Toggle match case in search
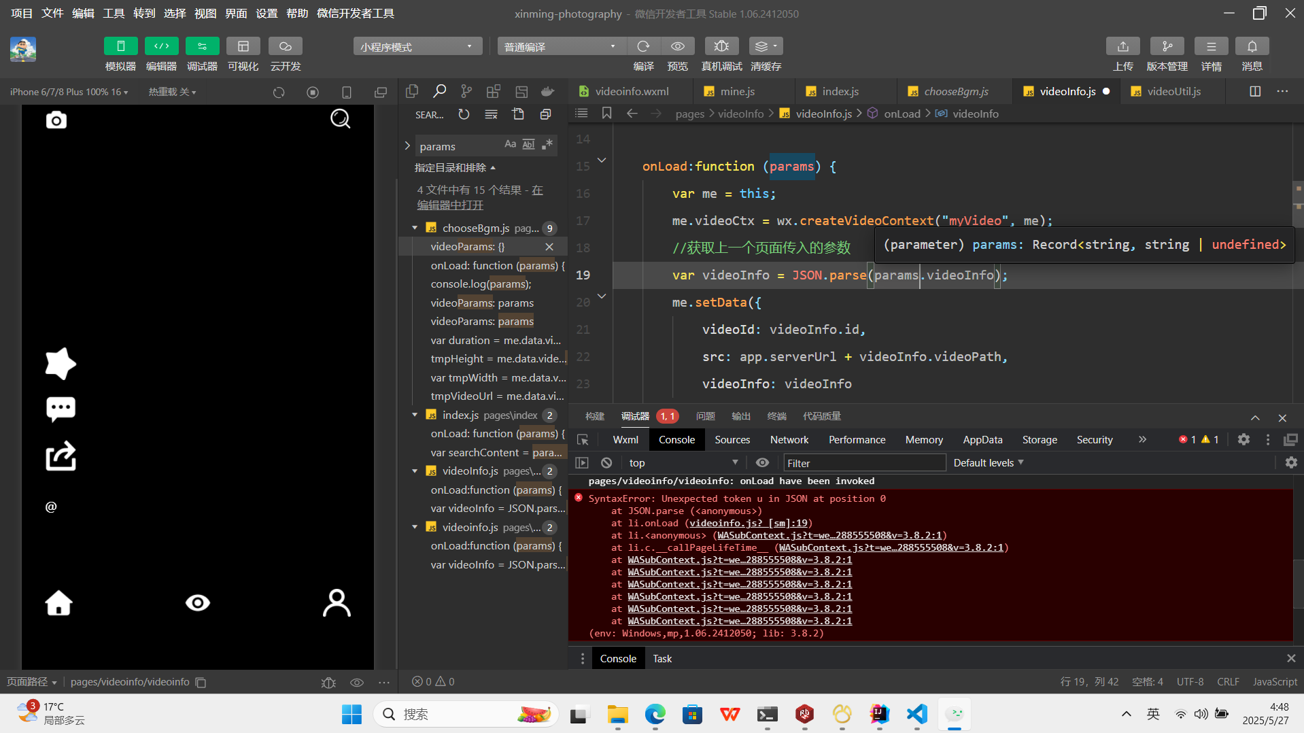Screen dimensions: 1304x733 coord(510,144)
